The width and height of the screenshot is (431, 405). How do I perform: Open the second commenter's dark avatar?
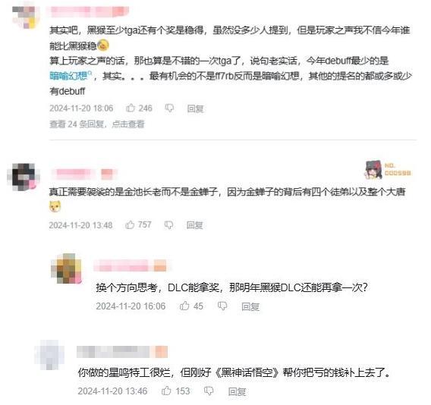(23, 177)
